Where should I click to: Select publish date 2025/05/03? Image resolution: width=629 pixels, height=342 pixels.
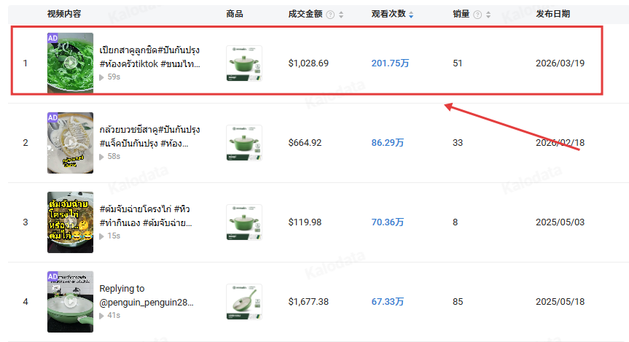[560, 222]
